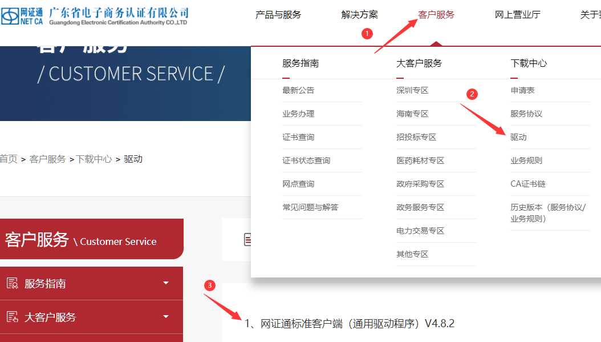
Task: Choose 深圳专区 under 大客户服务
Action: pos(412,90)
